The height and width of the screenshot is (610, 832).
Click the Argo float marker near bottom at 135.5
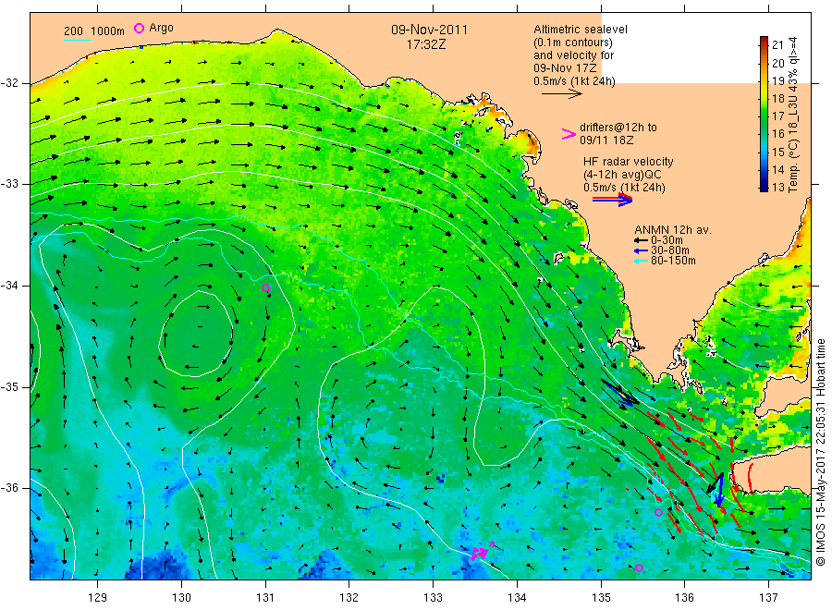click(640, 568)
